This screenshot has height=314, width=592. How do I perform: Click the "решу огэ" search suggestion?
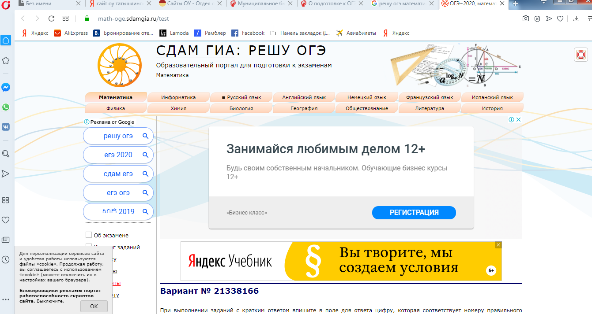tap(118, 136)
